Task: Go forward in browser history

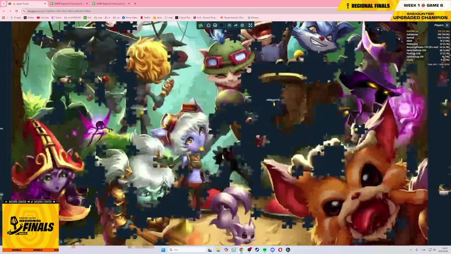Action: (10, 11)
